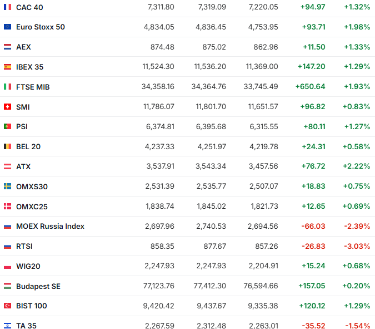Select the MOEX Russia Index link
The width and height of the screenshot is (375, 329).
[x=50, y=227]
